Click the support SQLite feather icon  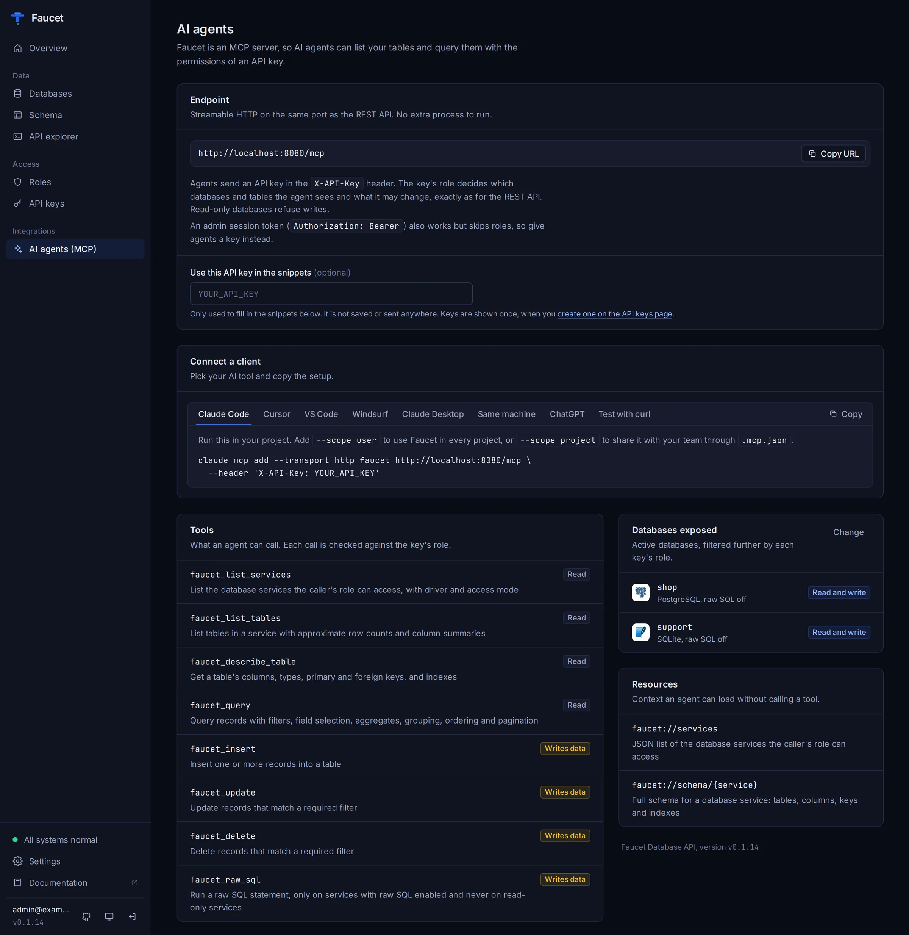pos(640,632)
